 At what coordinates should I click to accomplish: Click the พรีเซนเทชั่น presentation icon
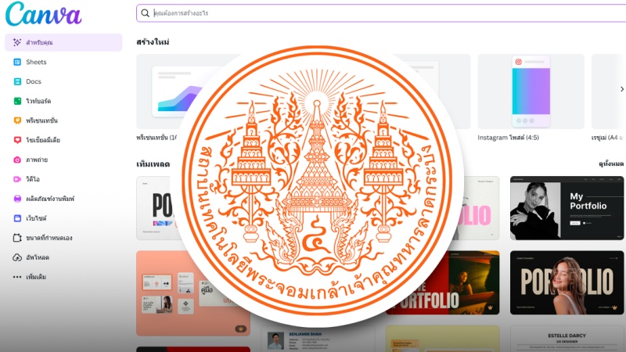(17, 120)
